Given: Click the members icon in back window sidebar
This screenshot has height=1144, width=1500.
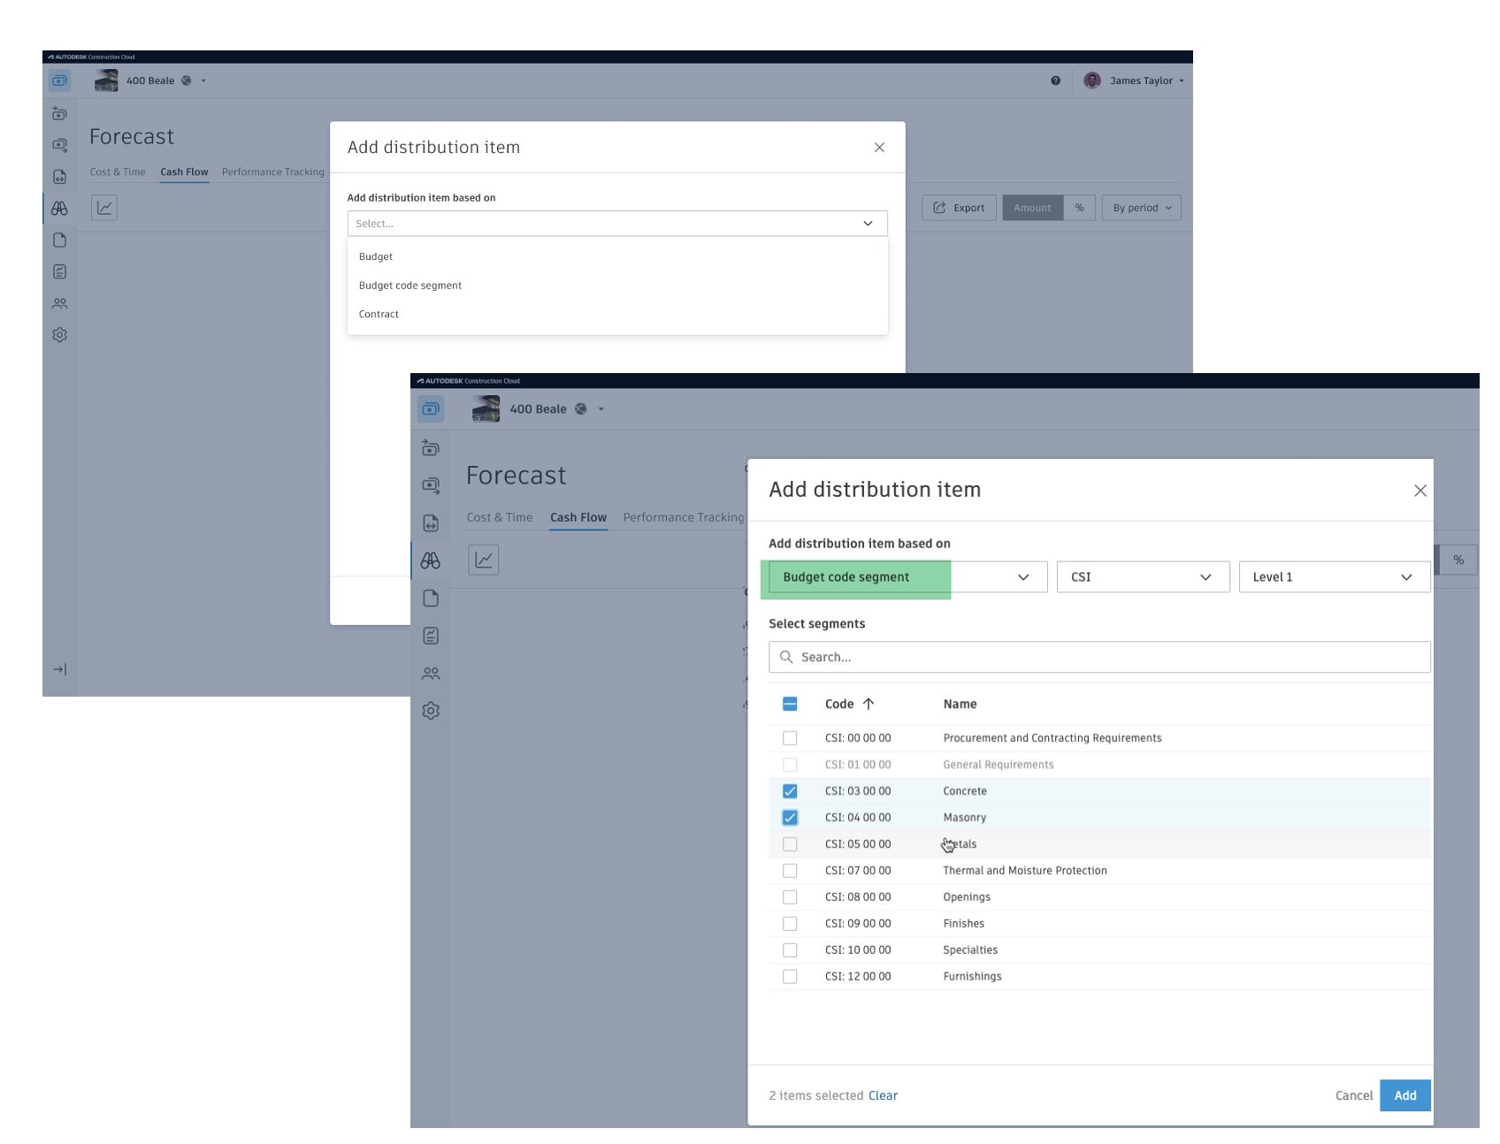Looking at the screenshot, I should 59,303.
